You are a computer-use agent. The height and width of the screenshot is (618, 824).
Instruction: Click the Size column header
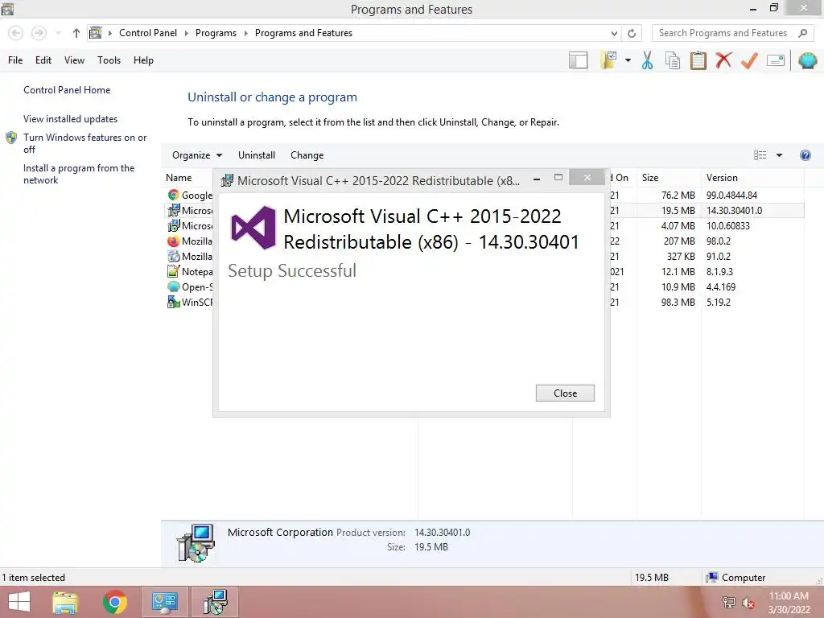[x=650, y=178]
